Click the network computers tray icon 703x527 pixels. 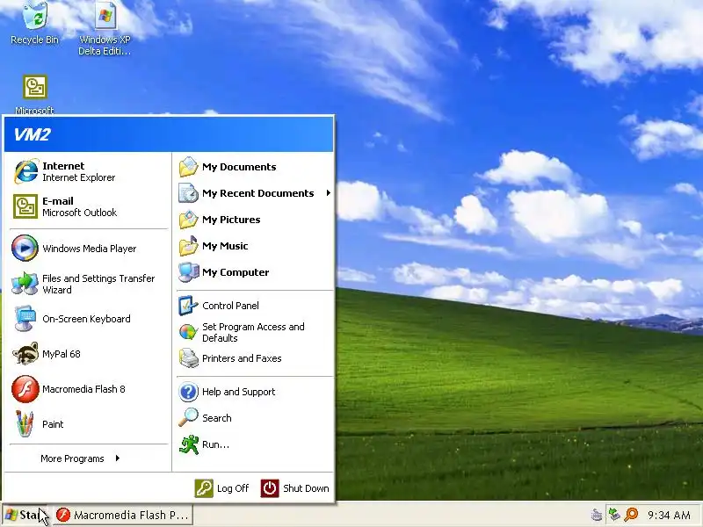pyautogui.click(x=613, y=515)
